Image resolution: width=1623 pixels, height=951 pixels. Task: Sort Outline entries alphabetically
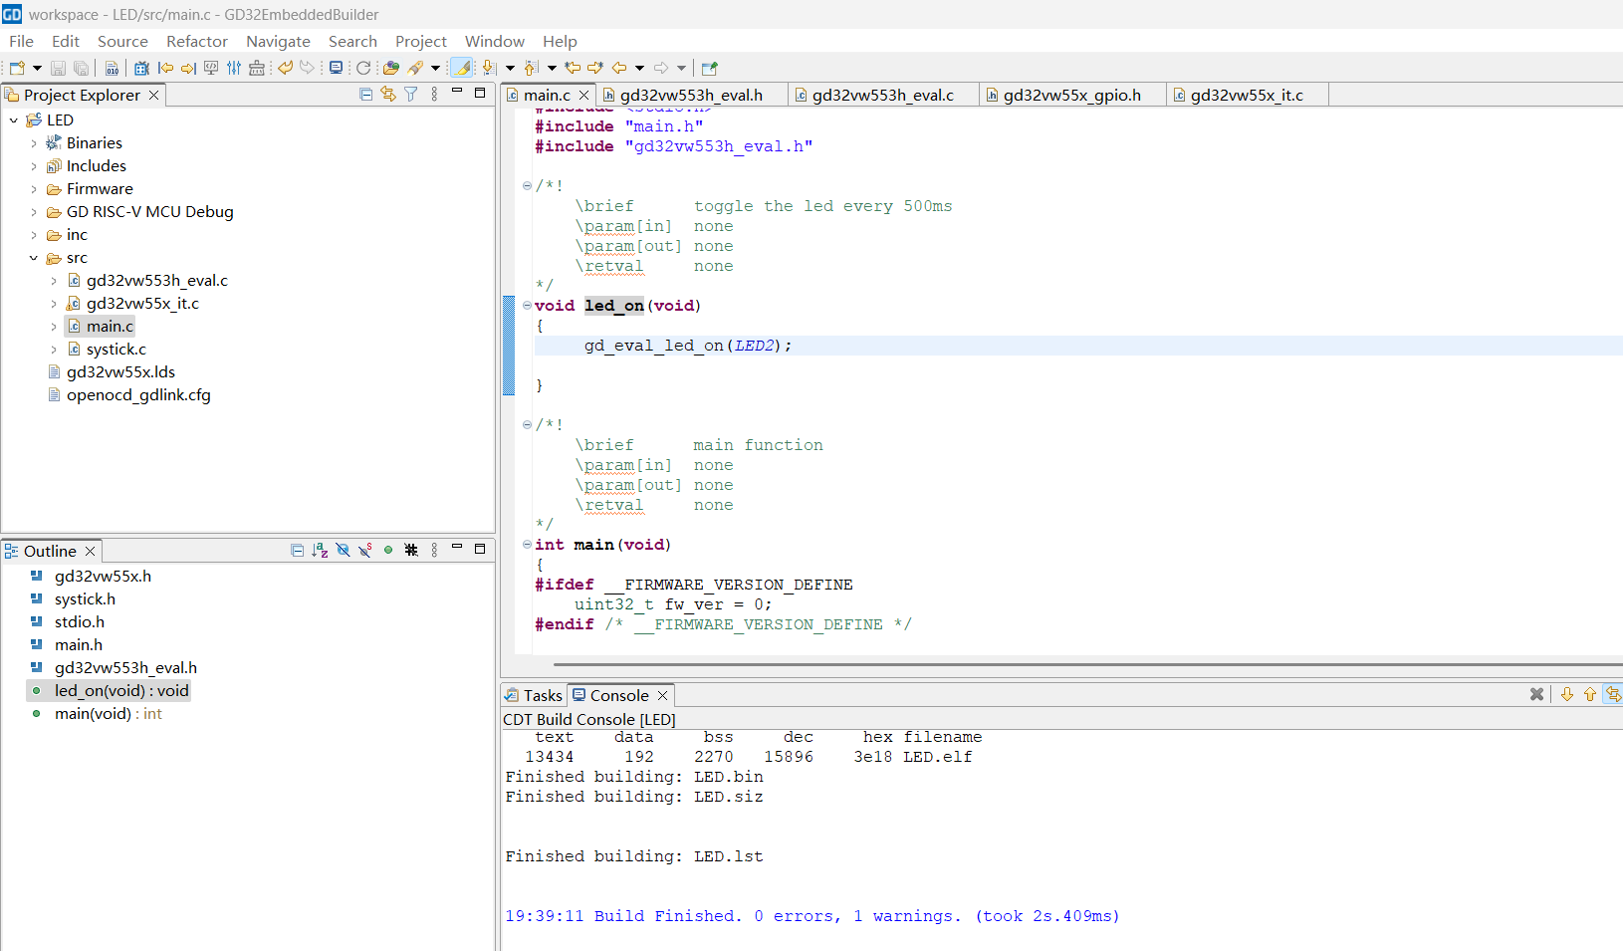[x=320, y=550]
